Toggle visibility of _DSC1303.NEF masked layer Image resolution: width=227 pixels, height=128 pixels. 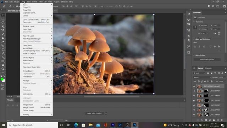pos(194,91)
